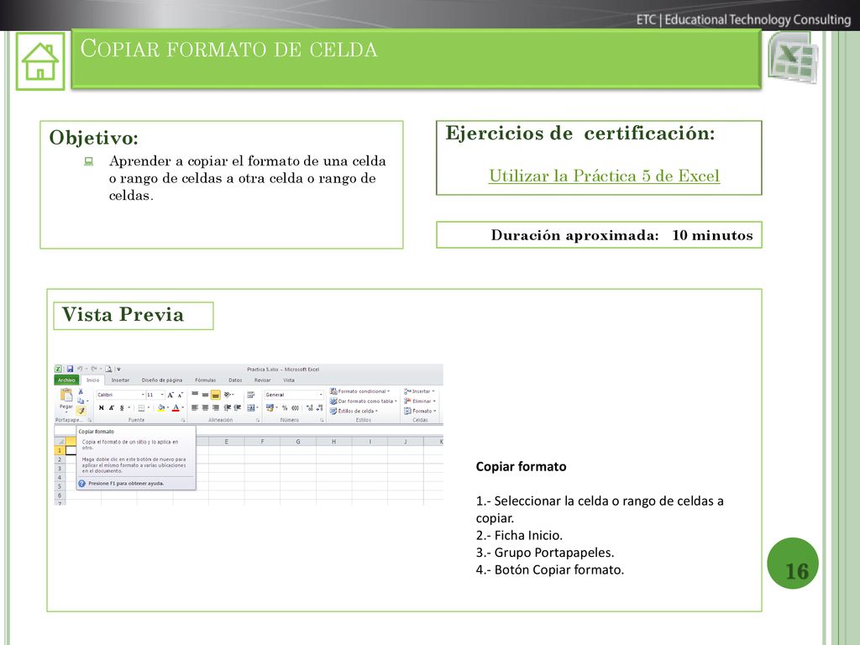Open the Fuente group dialog launcher
This screenshot has width=860, height=645.
pos(183,420)
